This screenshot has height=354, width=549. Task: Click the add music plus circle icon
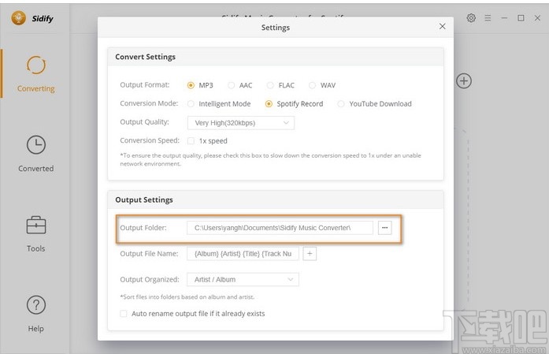click(x=464, y=80)
